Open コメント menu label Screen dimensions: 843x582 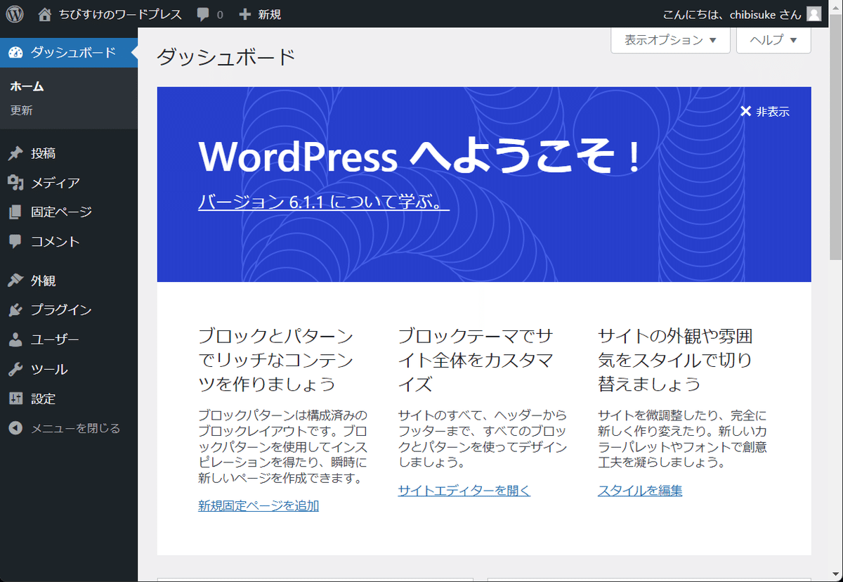(x=55, y=241)
